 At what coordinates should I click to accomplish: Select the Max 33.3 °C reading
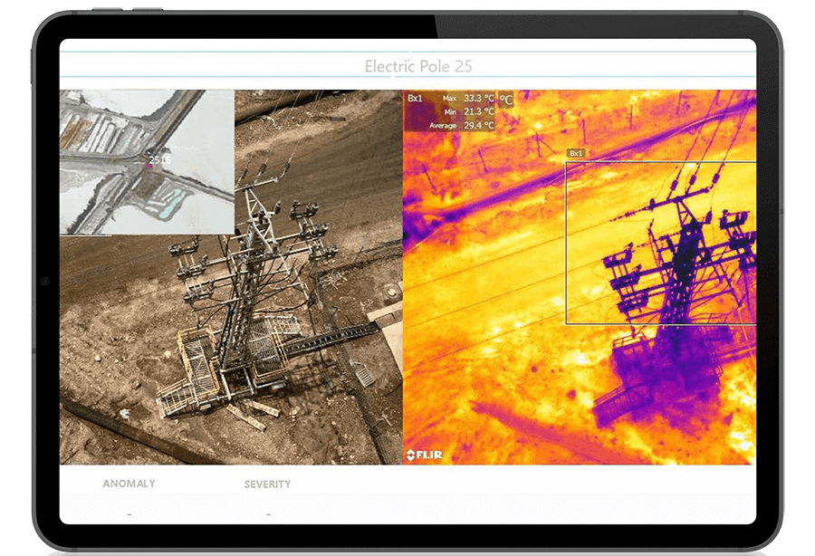[x=468, y=98]
